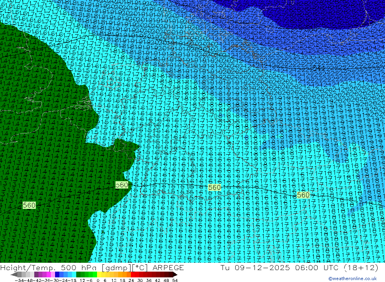Click the 560 contour label at coastline
The height and width of the screenshot is (282, 385).
coord(122,185)
